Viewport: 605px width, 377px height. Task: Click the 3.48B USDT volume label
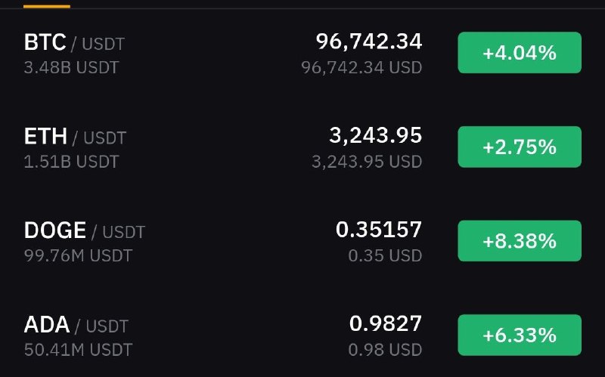pos(71,68)
